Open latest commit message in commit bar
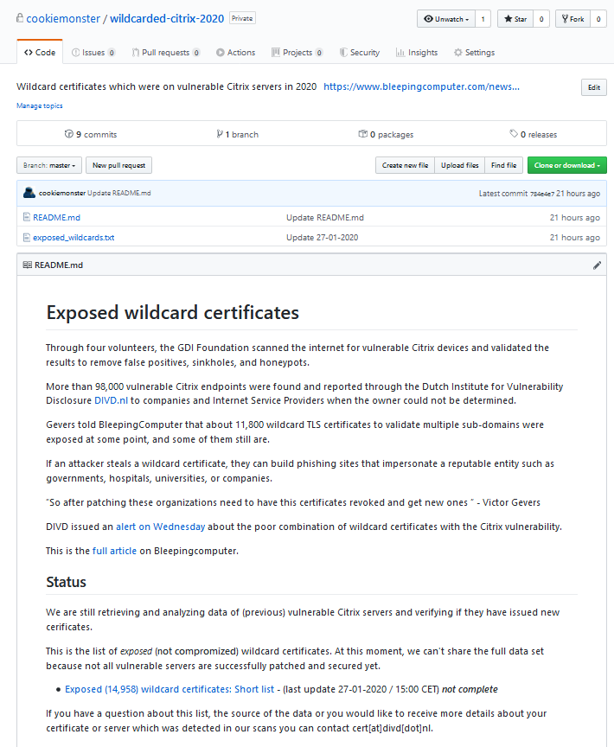614x747 pixels. [119, 193]
